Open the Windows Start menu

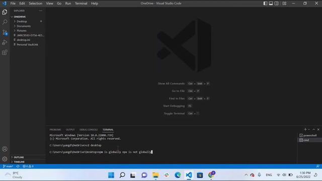(111, 175)
